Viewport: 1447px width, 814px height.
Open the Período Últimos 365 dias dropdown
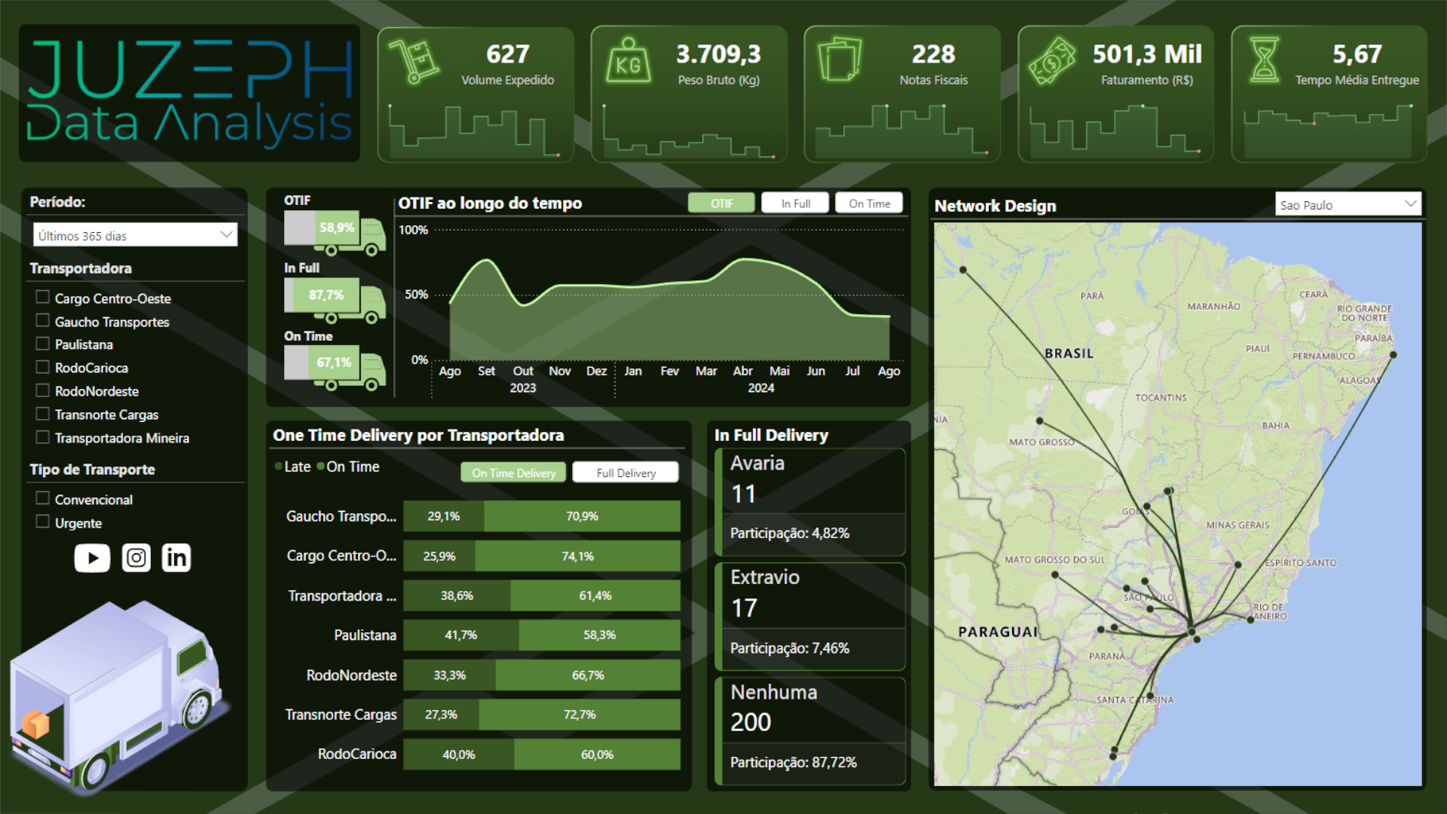click(x=135, y=235)
